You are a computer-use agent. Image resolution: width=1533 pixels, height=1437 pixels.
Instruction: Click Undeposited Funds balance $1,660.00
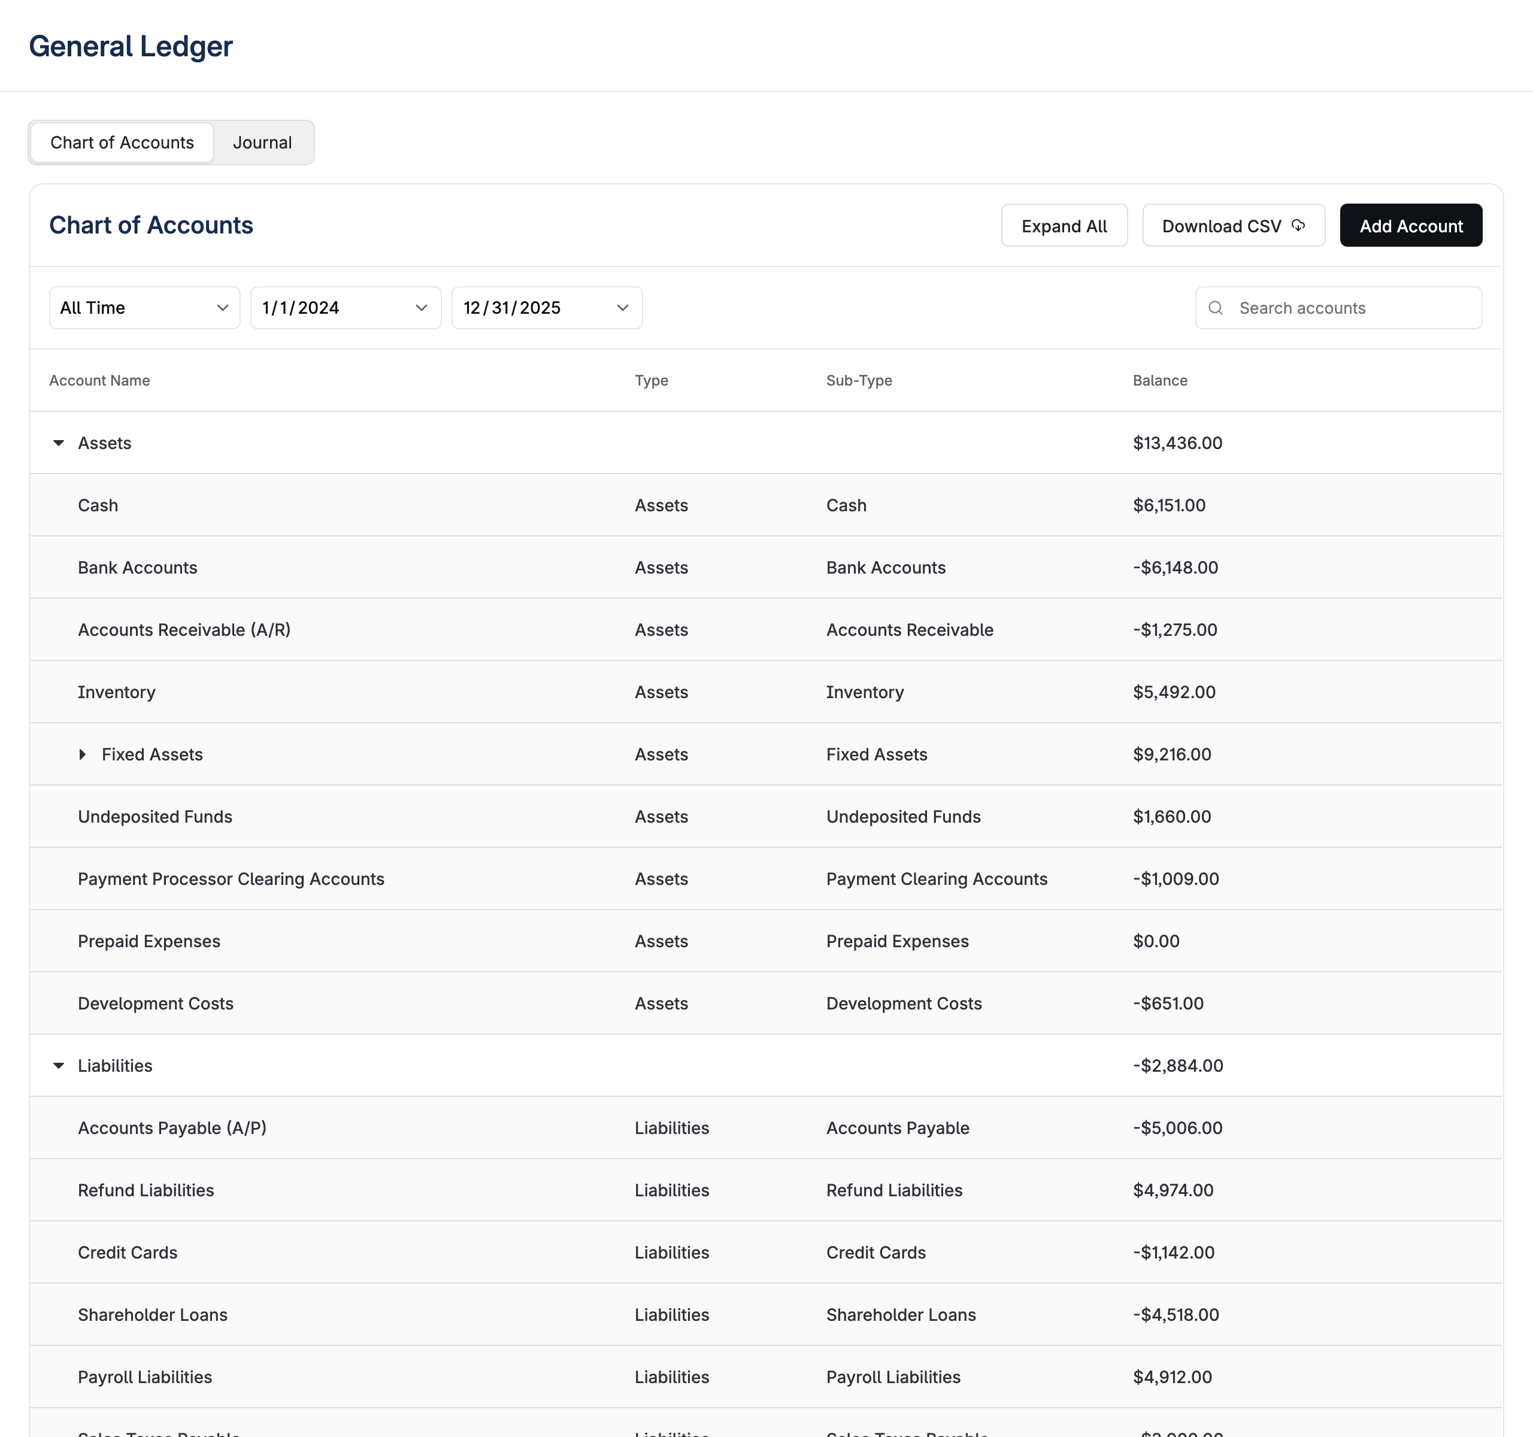1172,817
